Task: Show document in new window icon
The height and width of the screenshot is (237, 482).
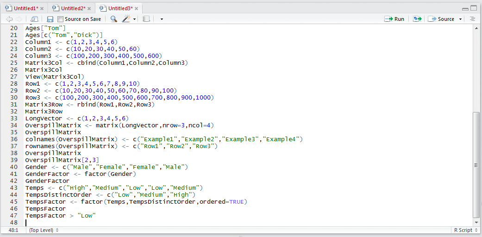Action: pos(34,19)
